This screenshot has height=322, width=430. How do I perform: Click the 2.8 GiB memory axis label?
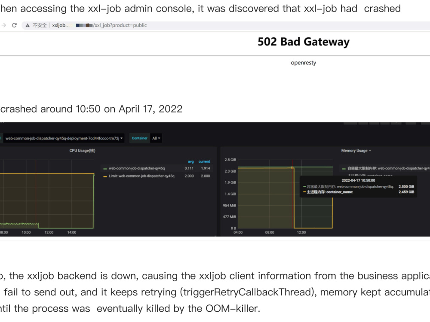[x=230, y=160]
